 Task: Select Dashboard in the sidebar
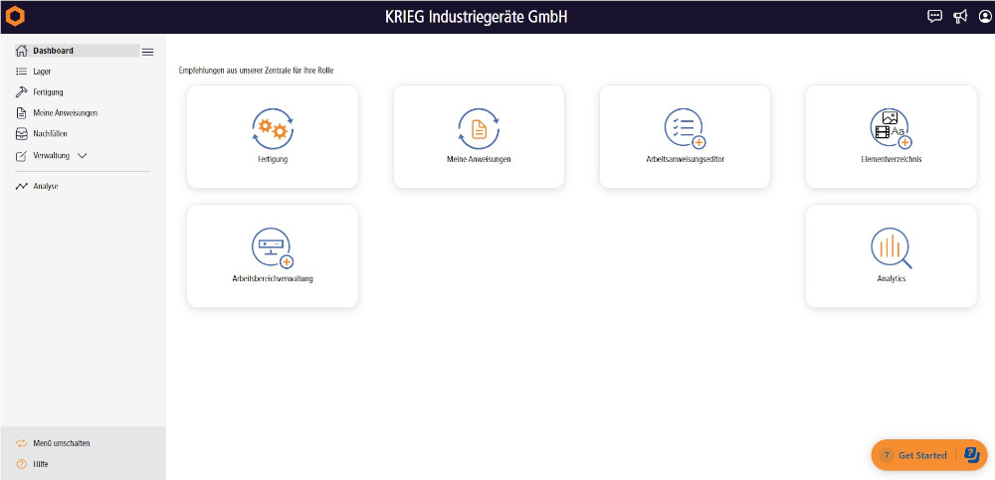(x=53, y=51)
